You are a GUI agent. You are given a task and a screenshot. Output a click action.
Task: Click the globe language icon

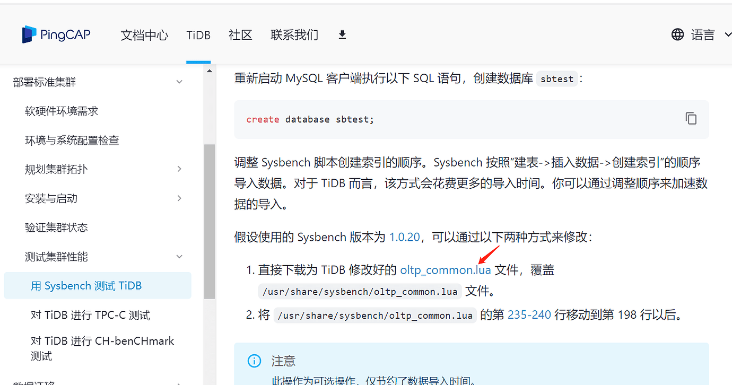pos(677,35)
